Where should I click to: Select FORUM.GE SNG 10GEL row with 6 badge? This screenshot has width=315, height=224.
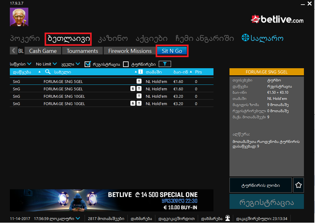[x=111, y=103]
